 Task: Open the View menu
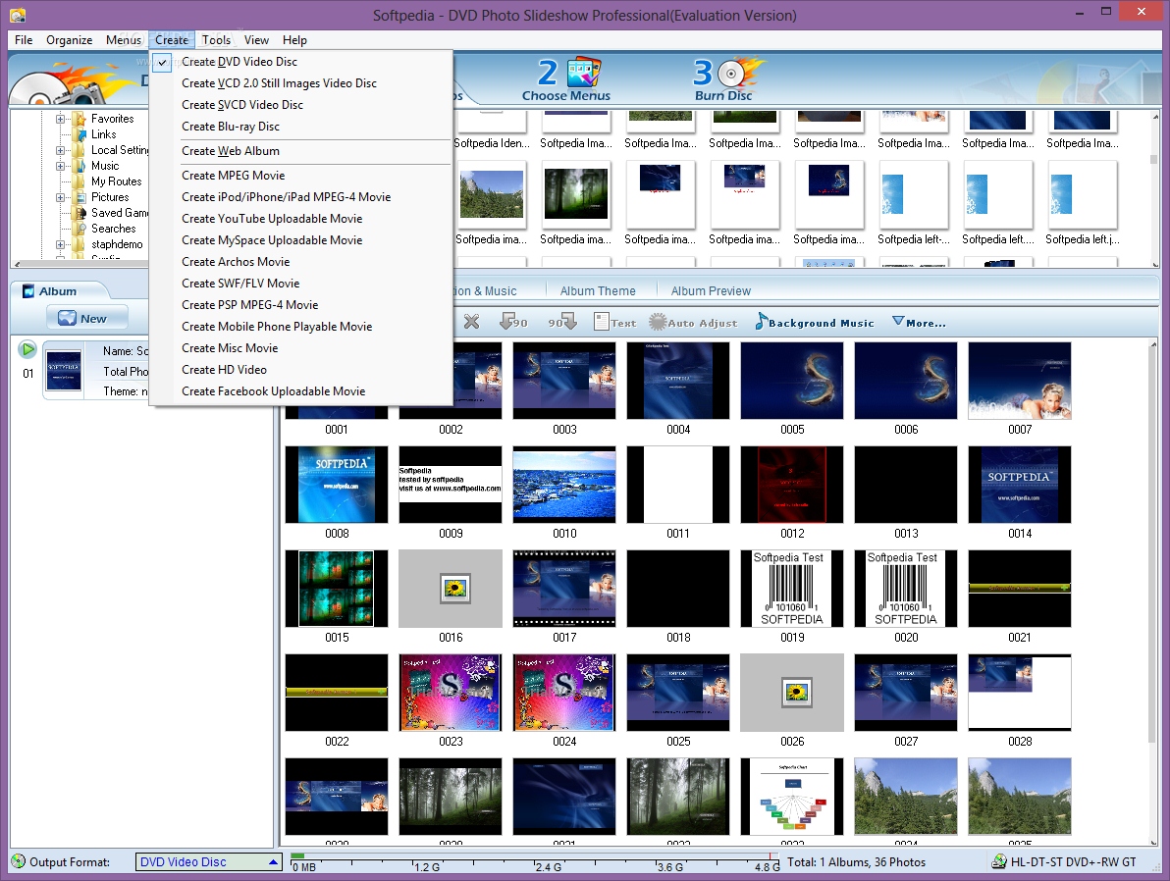[x=256, y=40]
